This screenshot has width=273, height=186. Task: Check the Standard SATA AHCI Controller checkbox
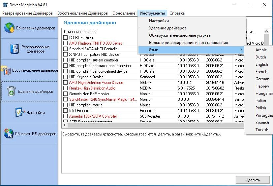click(66, 49)
